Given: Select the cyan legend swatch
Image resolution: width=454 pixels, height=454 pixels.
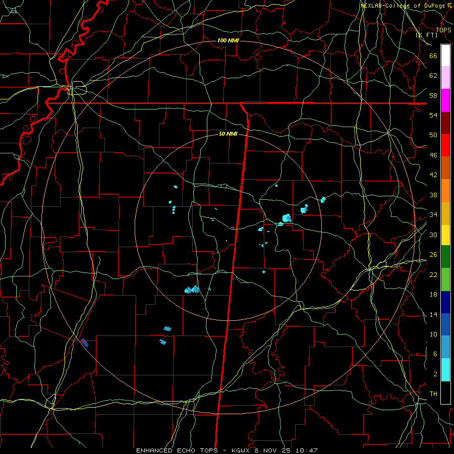Looking at the screenshot, I should tap(445, 370).
